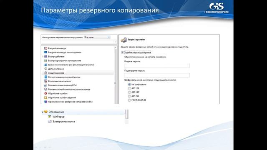The width and height of the screenshot is (267, 150).
Task: Select the Защита архивов list row text
Action: (x=56, y=73)
